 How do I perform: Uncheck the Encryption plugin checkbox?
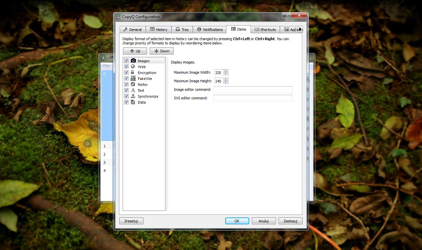tap(126, 73)
